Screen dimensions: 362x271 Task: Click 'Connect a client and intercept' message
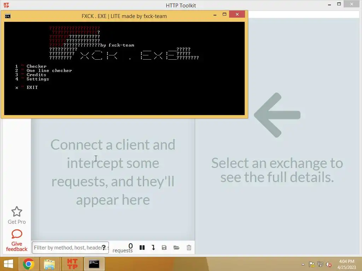113,172
